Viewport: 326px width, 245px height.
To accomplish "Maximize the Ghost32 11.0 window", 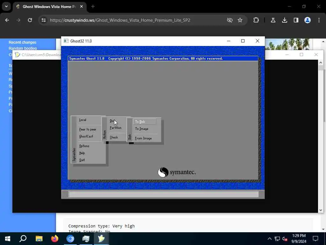I will [x=243, y=41].
